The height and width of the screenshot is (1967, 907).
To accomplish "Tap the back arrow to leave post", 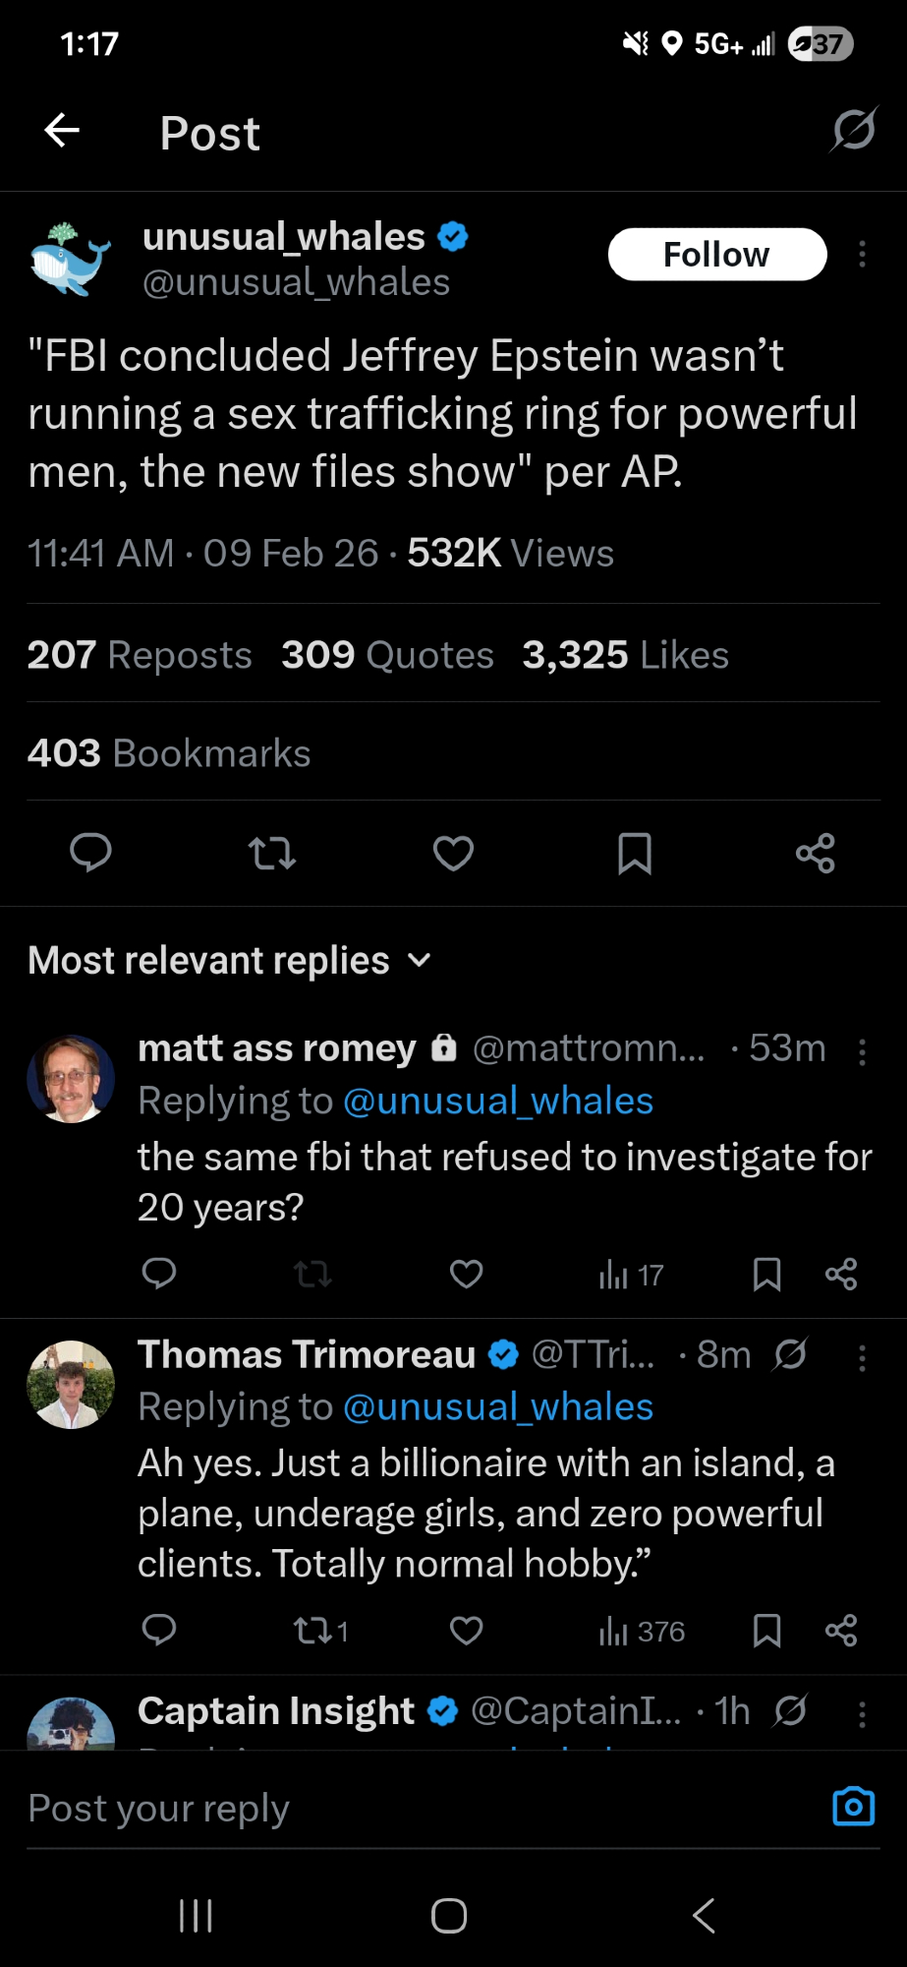I will tap(62, 130).
